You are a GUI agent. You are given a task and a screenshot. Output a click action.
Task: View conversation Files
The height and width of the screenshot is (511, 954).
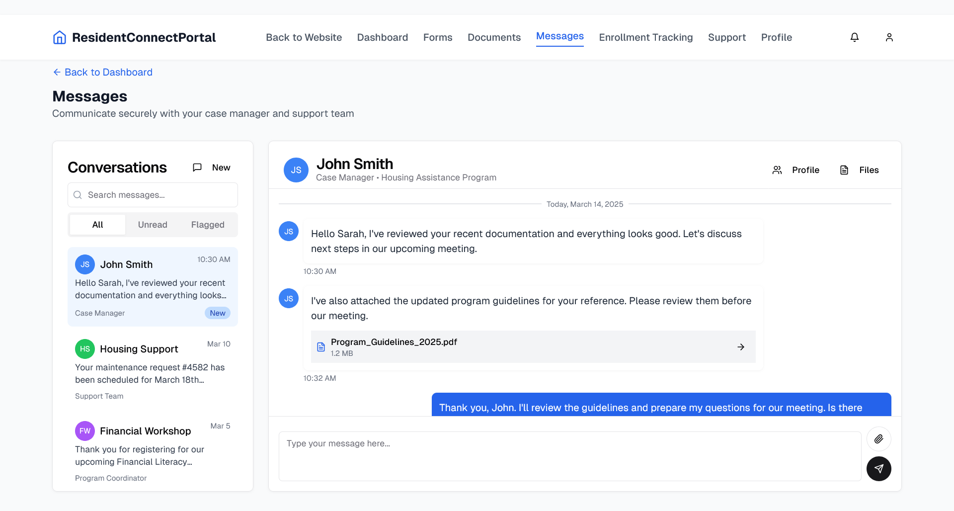coord(859,170)
